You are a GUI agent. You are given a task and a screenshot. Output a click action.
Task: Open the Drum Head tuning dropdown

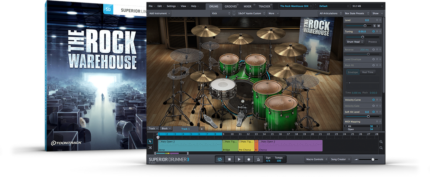point(355,42)
